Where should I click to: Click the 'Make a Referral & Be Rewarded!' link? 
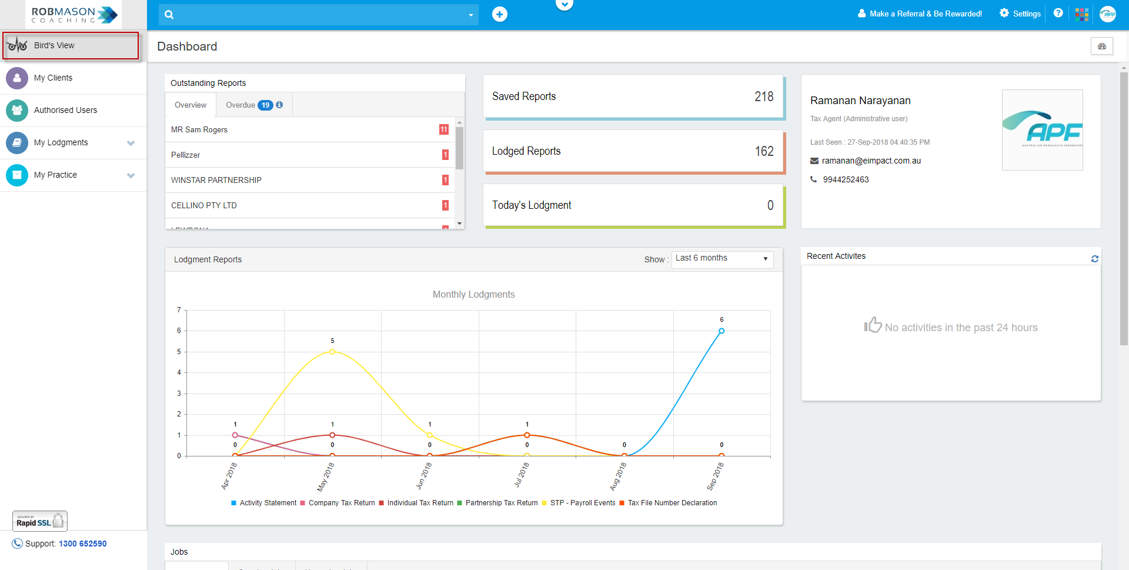[x=919, y=14]
